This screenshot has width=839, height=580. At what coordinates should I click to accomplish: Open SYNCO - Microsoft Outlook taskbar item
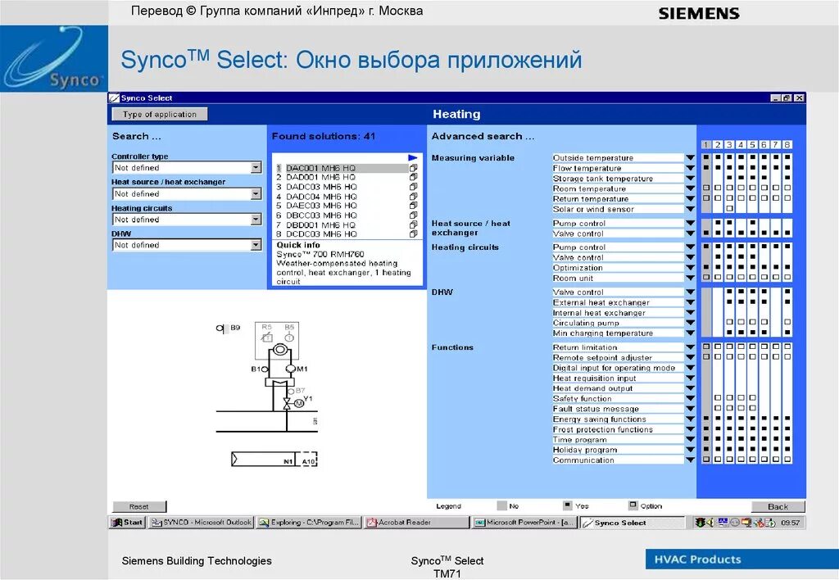[202, 522]
